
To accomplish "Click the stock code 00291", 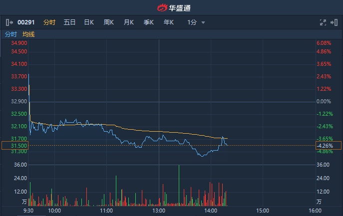I will point(26,22).
